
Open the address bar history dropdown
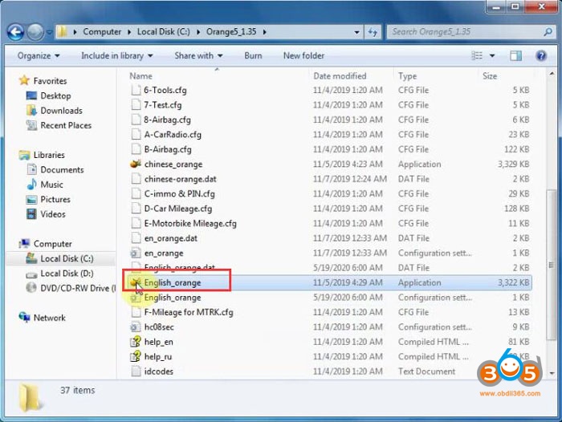tap(356, 32)
